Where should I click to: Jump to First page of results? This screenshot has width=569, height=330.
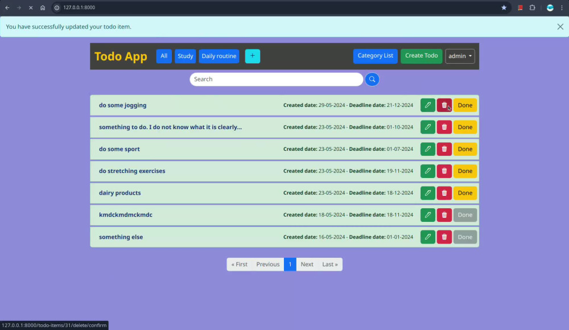click(x=239, y=265)
